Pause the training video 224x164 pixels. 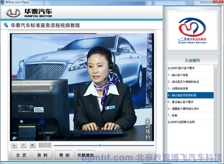point(23,145)
